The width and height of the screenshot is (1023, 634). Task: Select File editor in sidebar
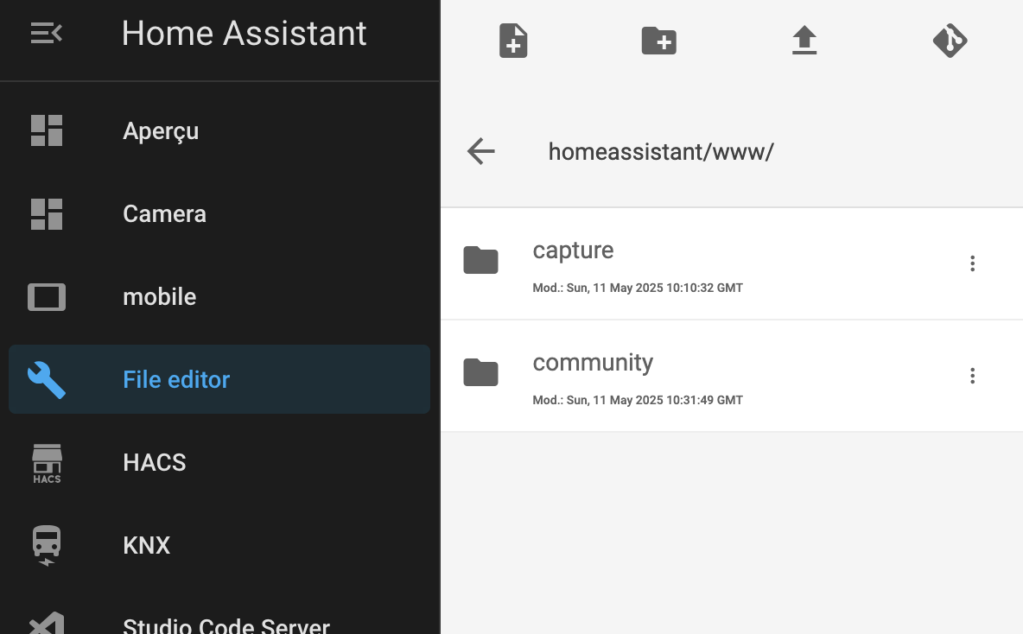176,379
